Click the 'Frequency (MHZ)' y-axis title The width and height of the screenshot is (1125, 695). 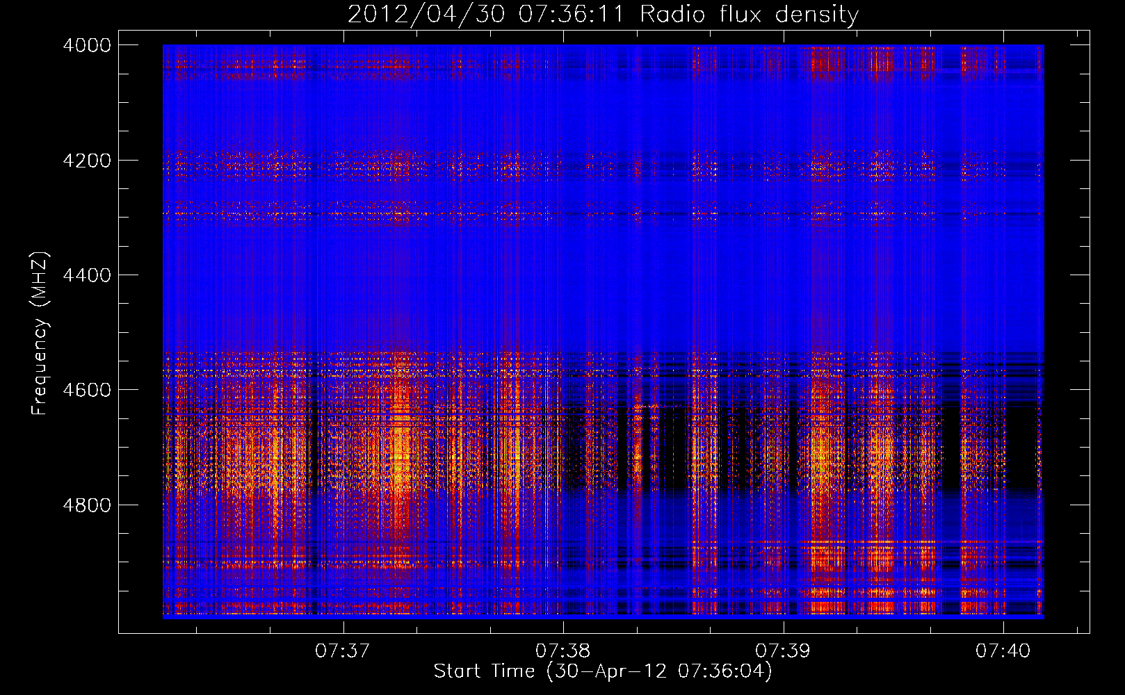[40, 334]
